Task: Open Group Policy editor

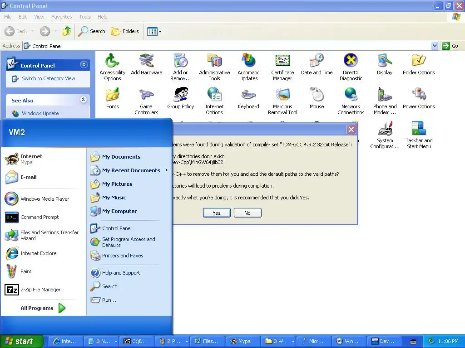Action: click(x=180, y=98)
